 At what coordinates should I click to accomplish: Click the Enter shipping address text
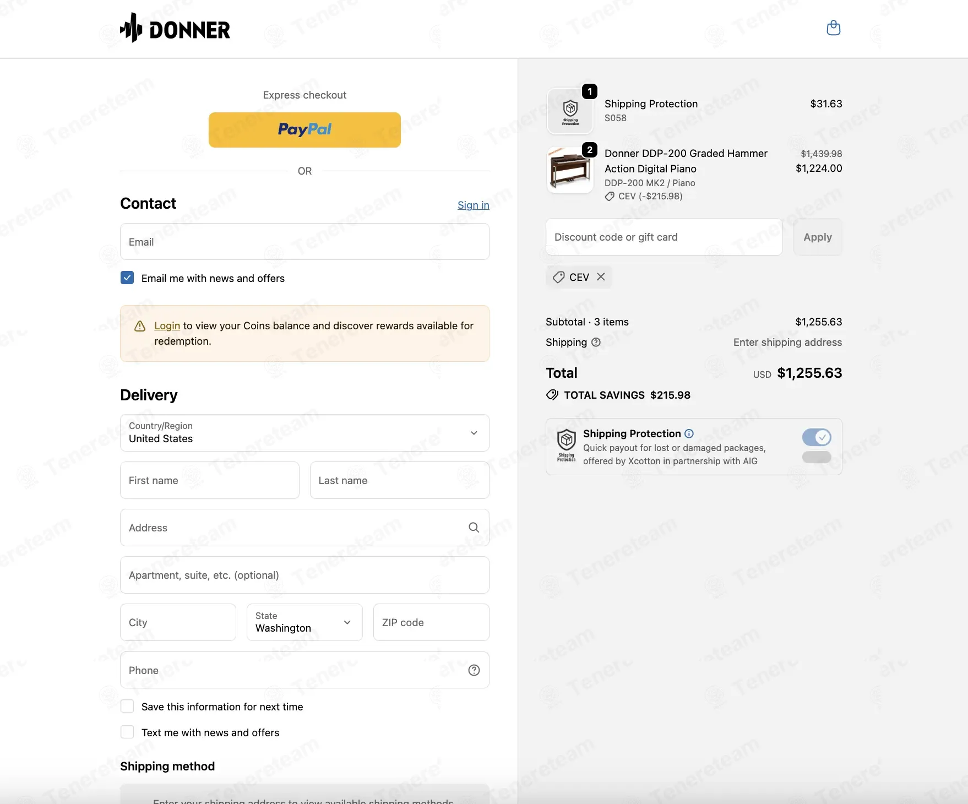(787, 342)
